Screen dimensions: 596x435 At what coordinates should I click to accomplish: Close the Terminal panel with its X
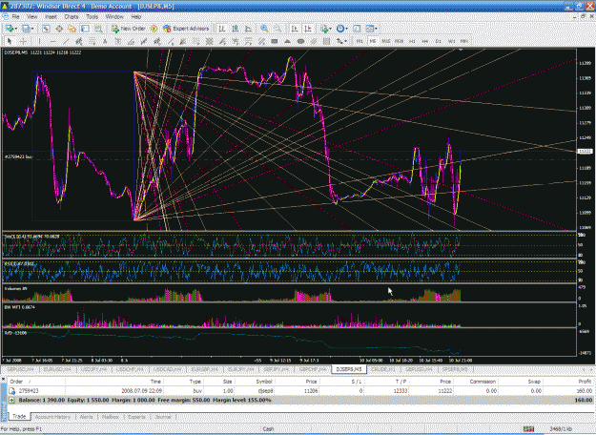3,379
